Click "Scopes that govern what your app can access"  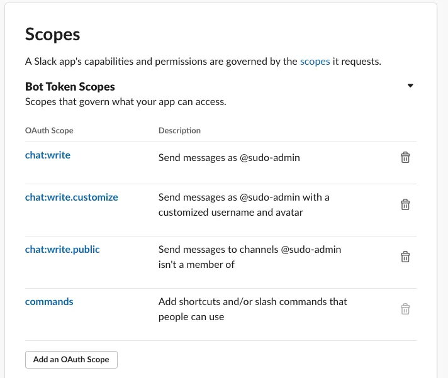click(x=125, y=101)
